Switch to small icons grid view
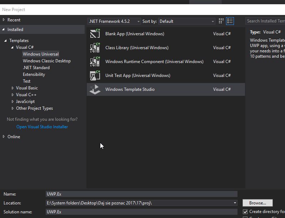This screenshot has height=218, width=285. coord(221,21)
